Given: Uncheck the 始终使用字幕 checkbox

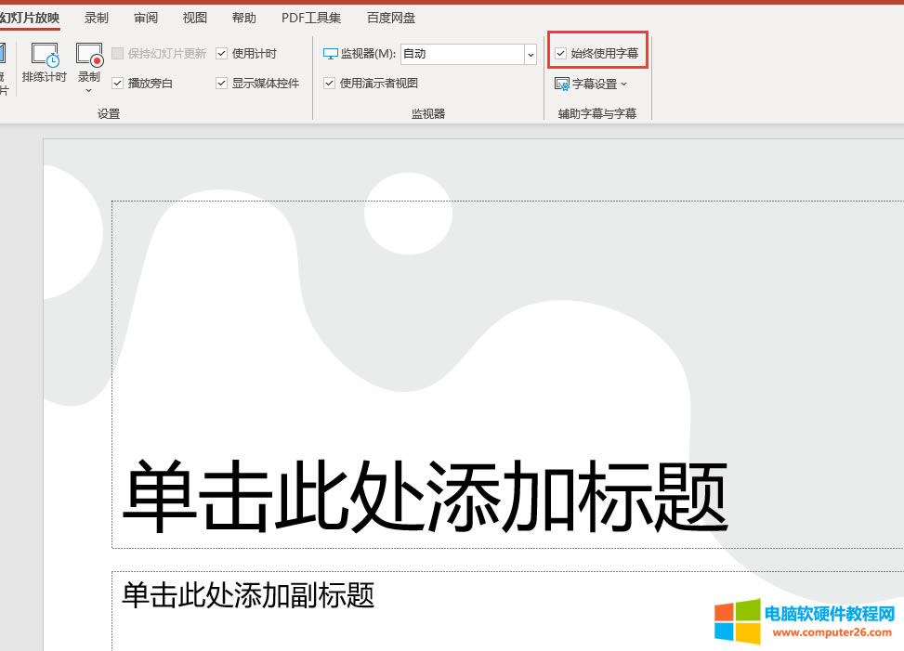Looking at the screenshot, I should [560, 54].
